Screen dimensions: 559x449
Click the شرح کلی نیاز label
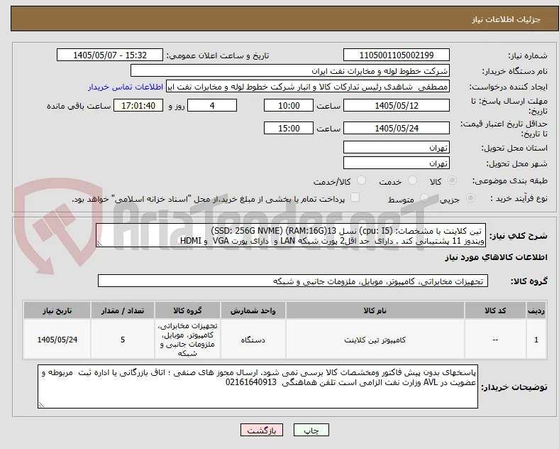tap(518, 236)
